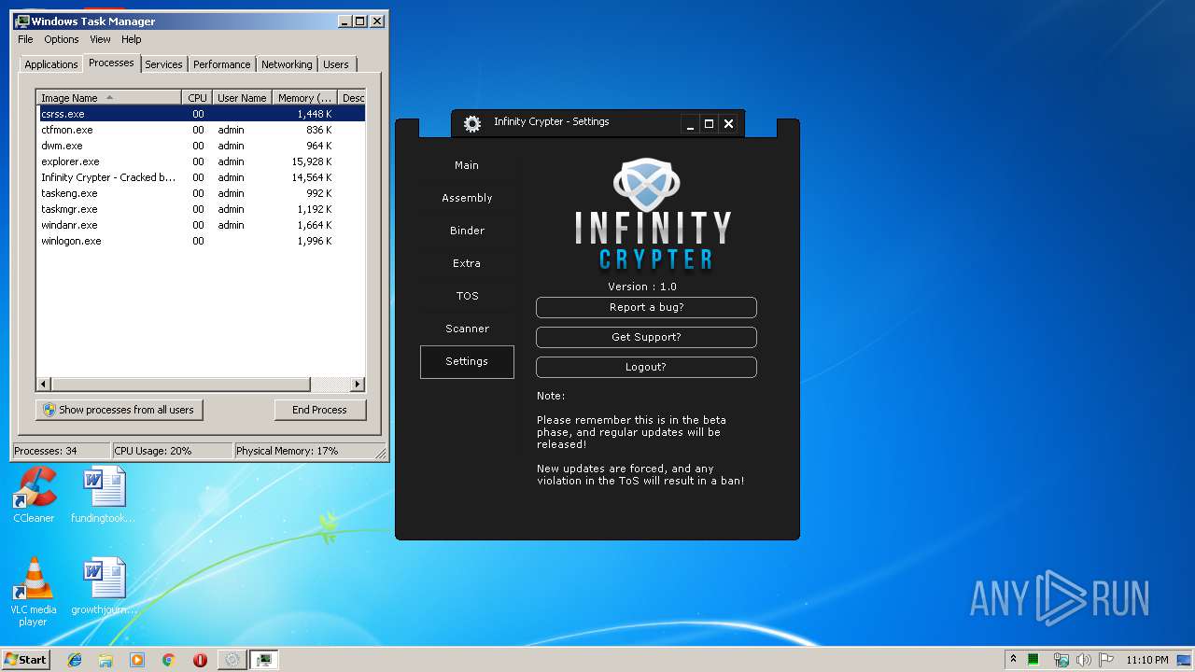Switch to the Services tab
This screenshot has height=672, width=1195.
(163, 64)
